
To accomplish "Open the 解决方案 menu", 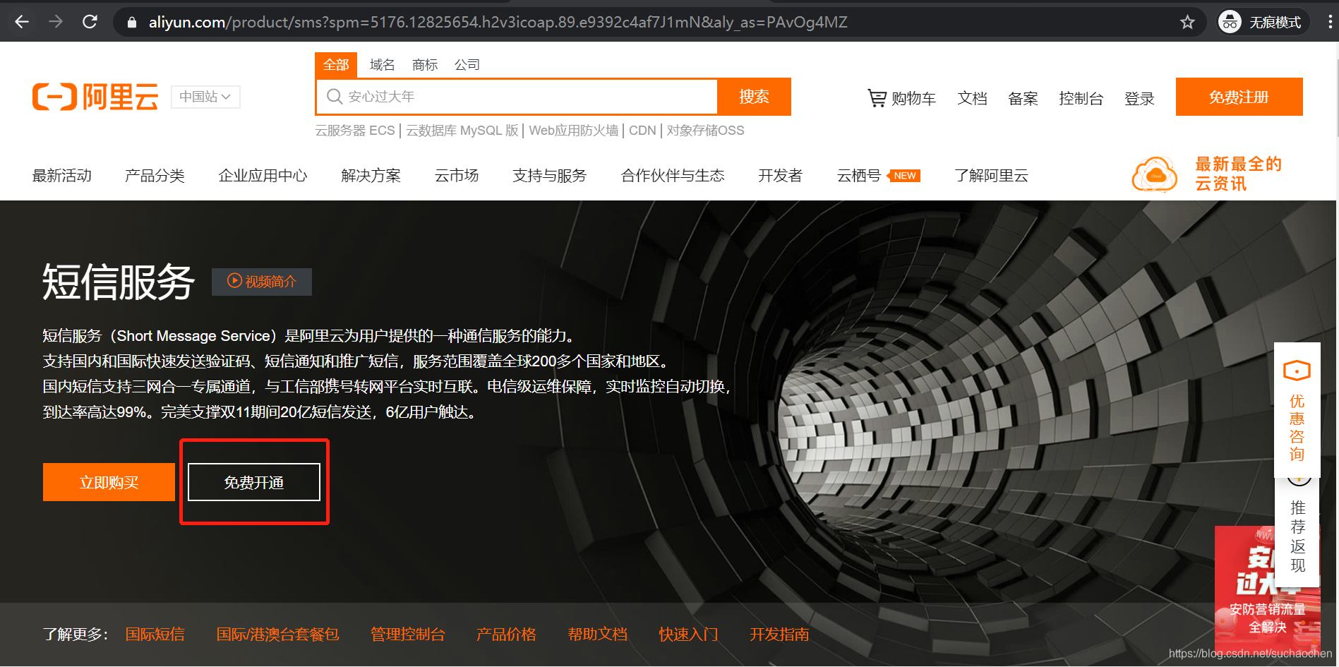I will tap(371, 176).
